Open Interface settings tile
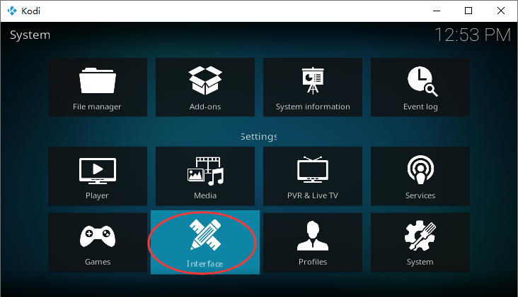The width and height of the screenshot is (518, 297). point(205,243)
